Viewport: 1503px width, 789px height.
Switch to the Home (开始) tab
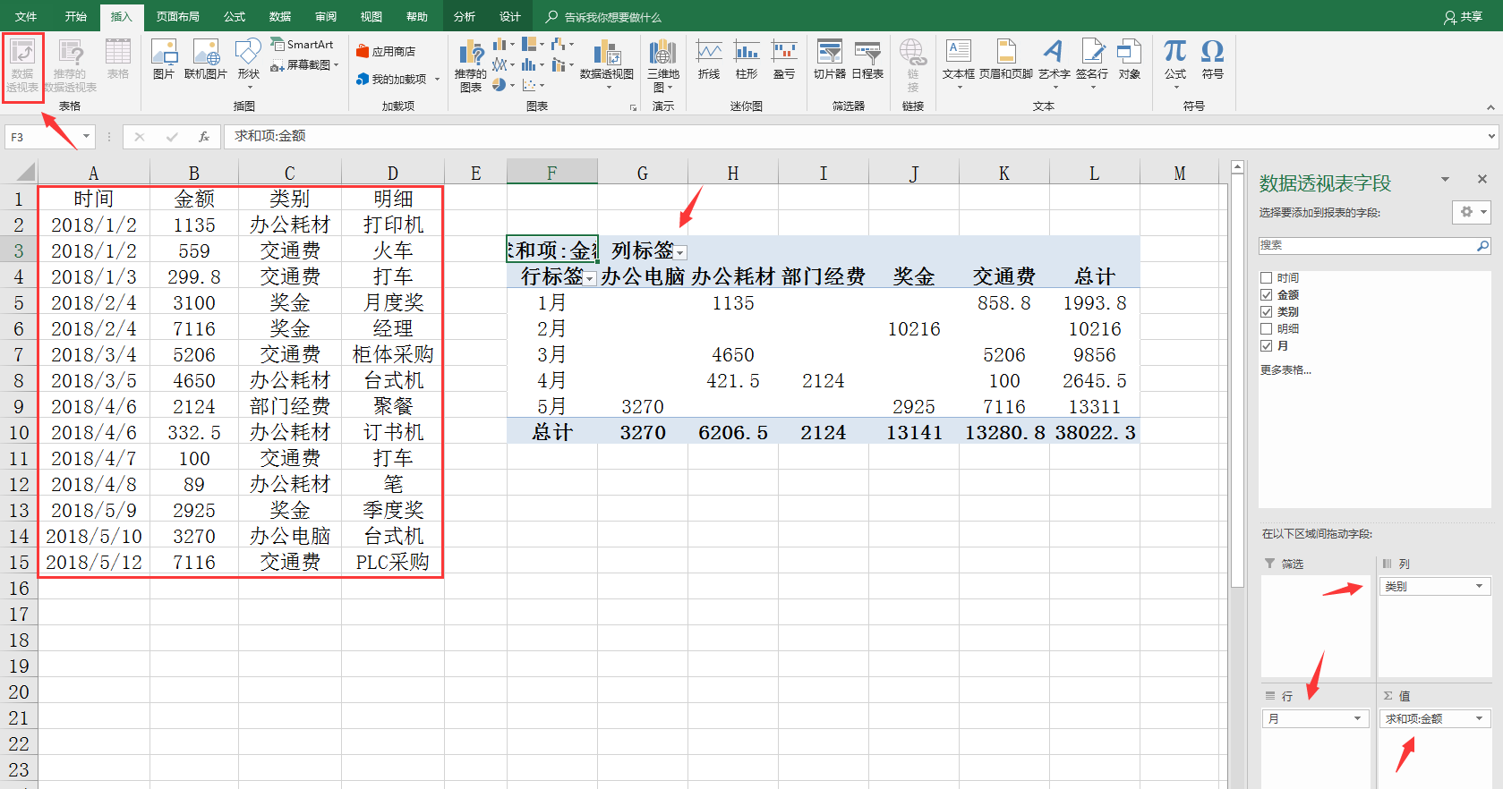click(76, 16)
